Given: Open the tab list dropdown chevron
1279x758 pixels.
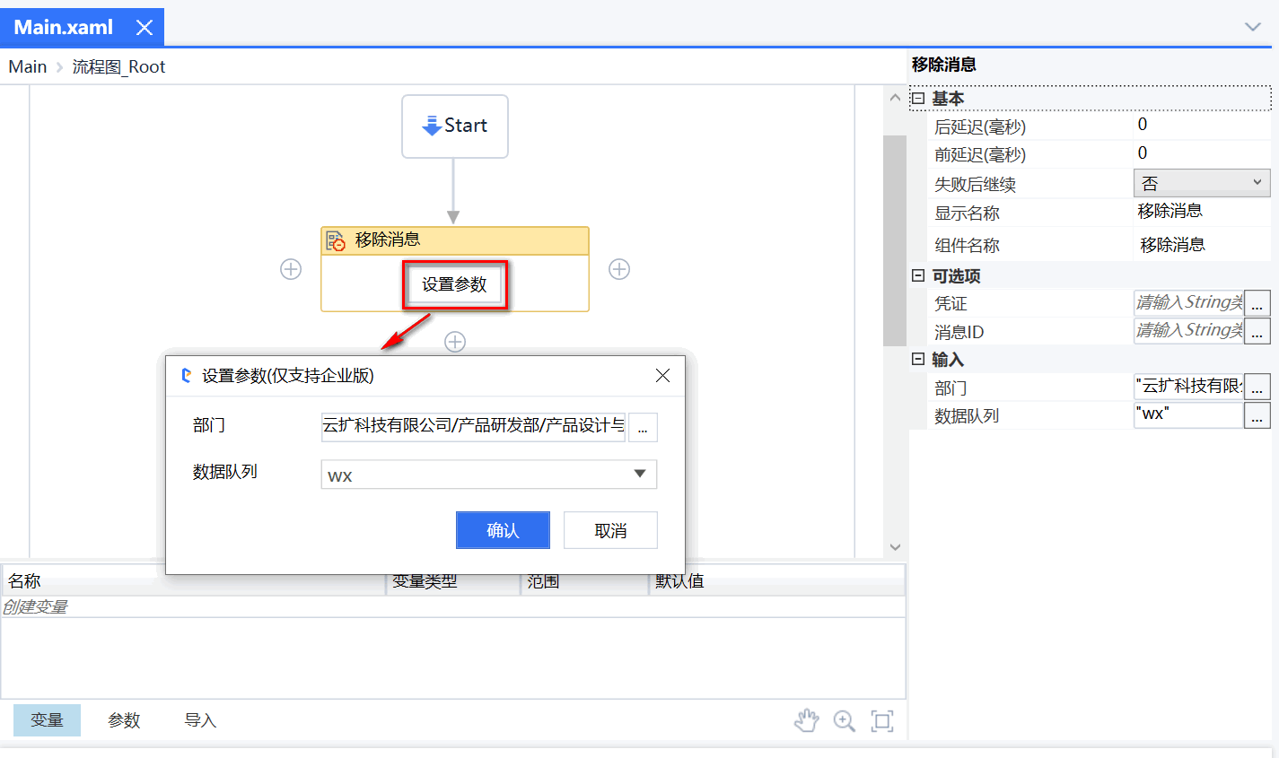Looking at the screenshot, I should (x=1253, y=27).
